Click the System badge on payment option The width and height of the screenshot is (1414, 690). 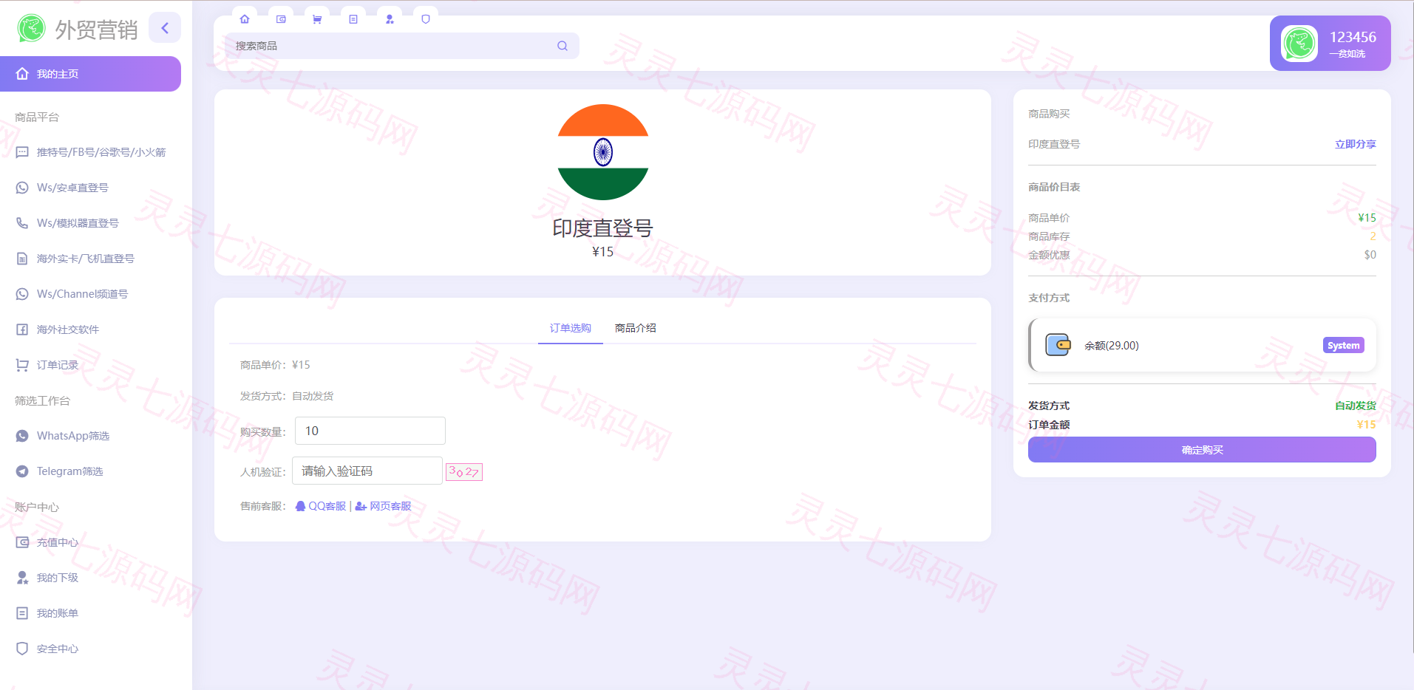pos(1344,345)
